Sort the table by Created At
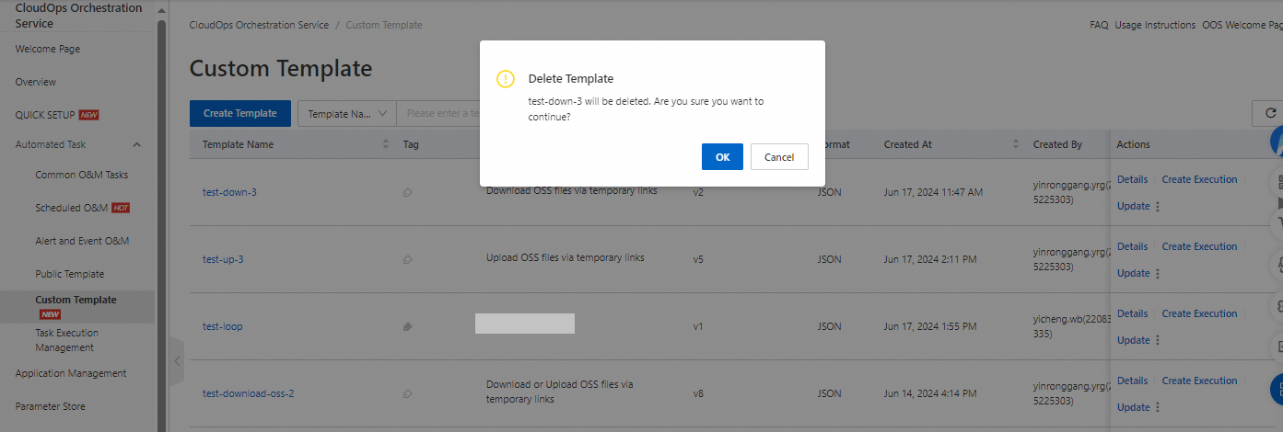 [x=1016, y=144]
